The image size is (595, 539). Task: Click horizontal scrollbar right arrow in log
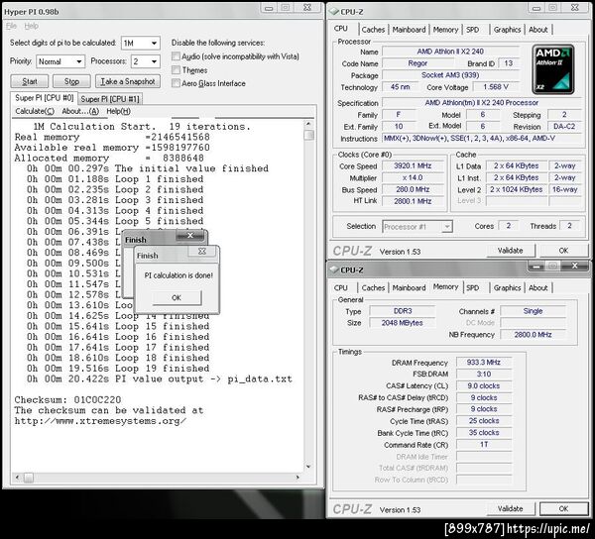click(297, 478)
